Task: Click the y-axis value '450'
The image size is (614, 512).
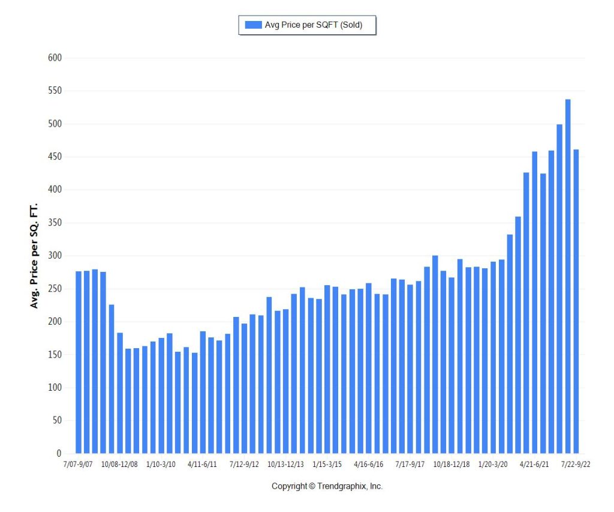Action: point(55,157)
